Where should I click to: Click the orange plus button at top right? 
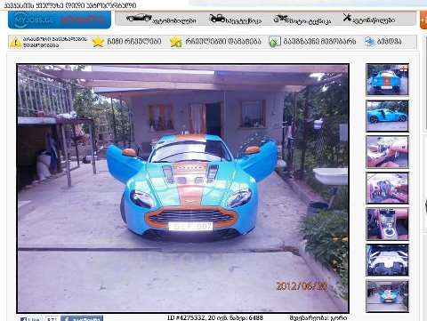423,20
